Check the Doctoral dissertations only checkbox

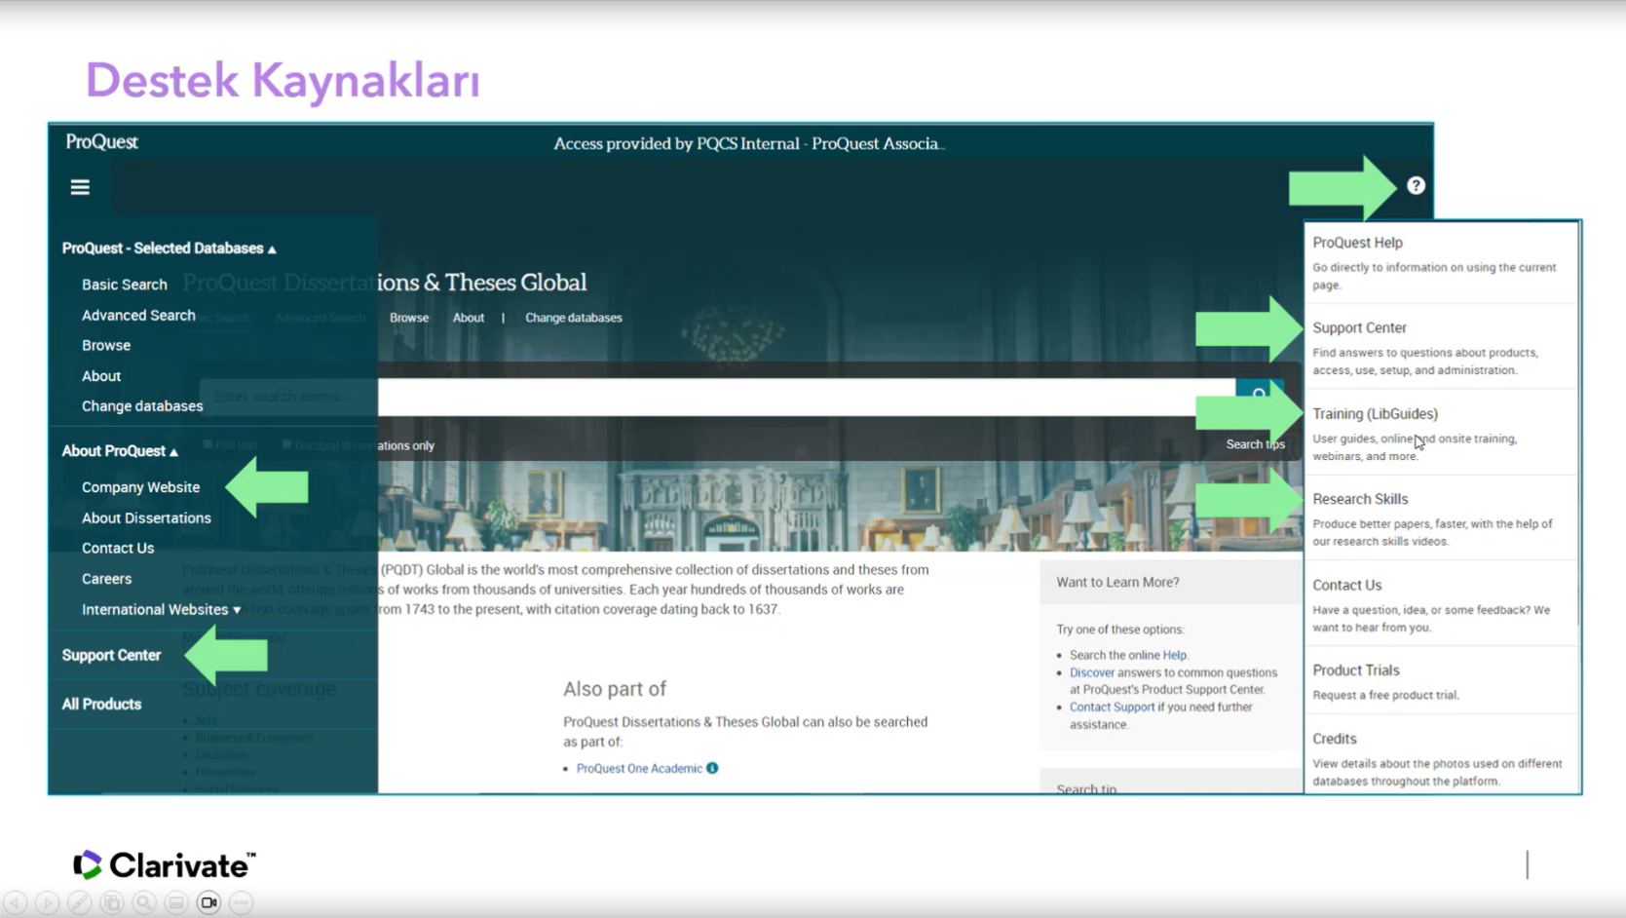point(286,444)
